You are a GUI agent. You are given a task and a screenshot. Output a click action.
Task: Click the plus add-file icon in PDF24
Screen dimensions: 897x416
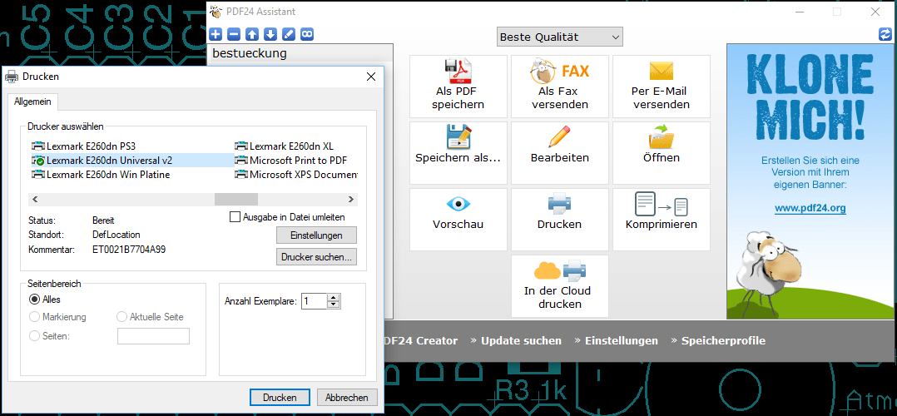tap(215, 34)
